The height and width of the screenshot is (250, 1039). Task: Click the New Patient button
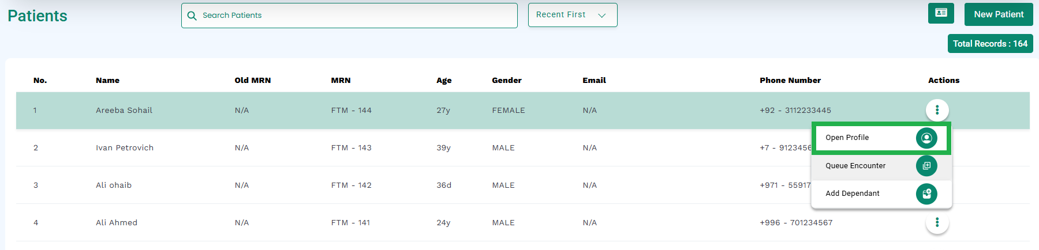click(x=999, y=14)
